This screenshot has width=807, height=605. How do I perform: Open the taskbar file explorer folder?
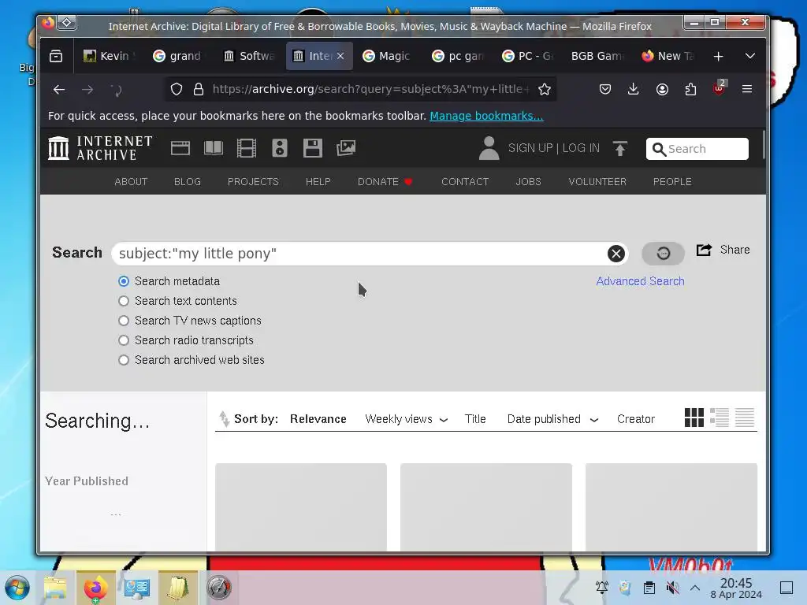point(55,588)
